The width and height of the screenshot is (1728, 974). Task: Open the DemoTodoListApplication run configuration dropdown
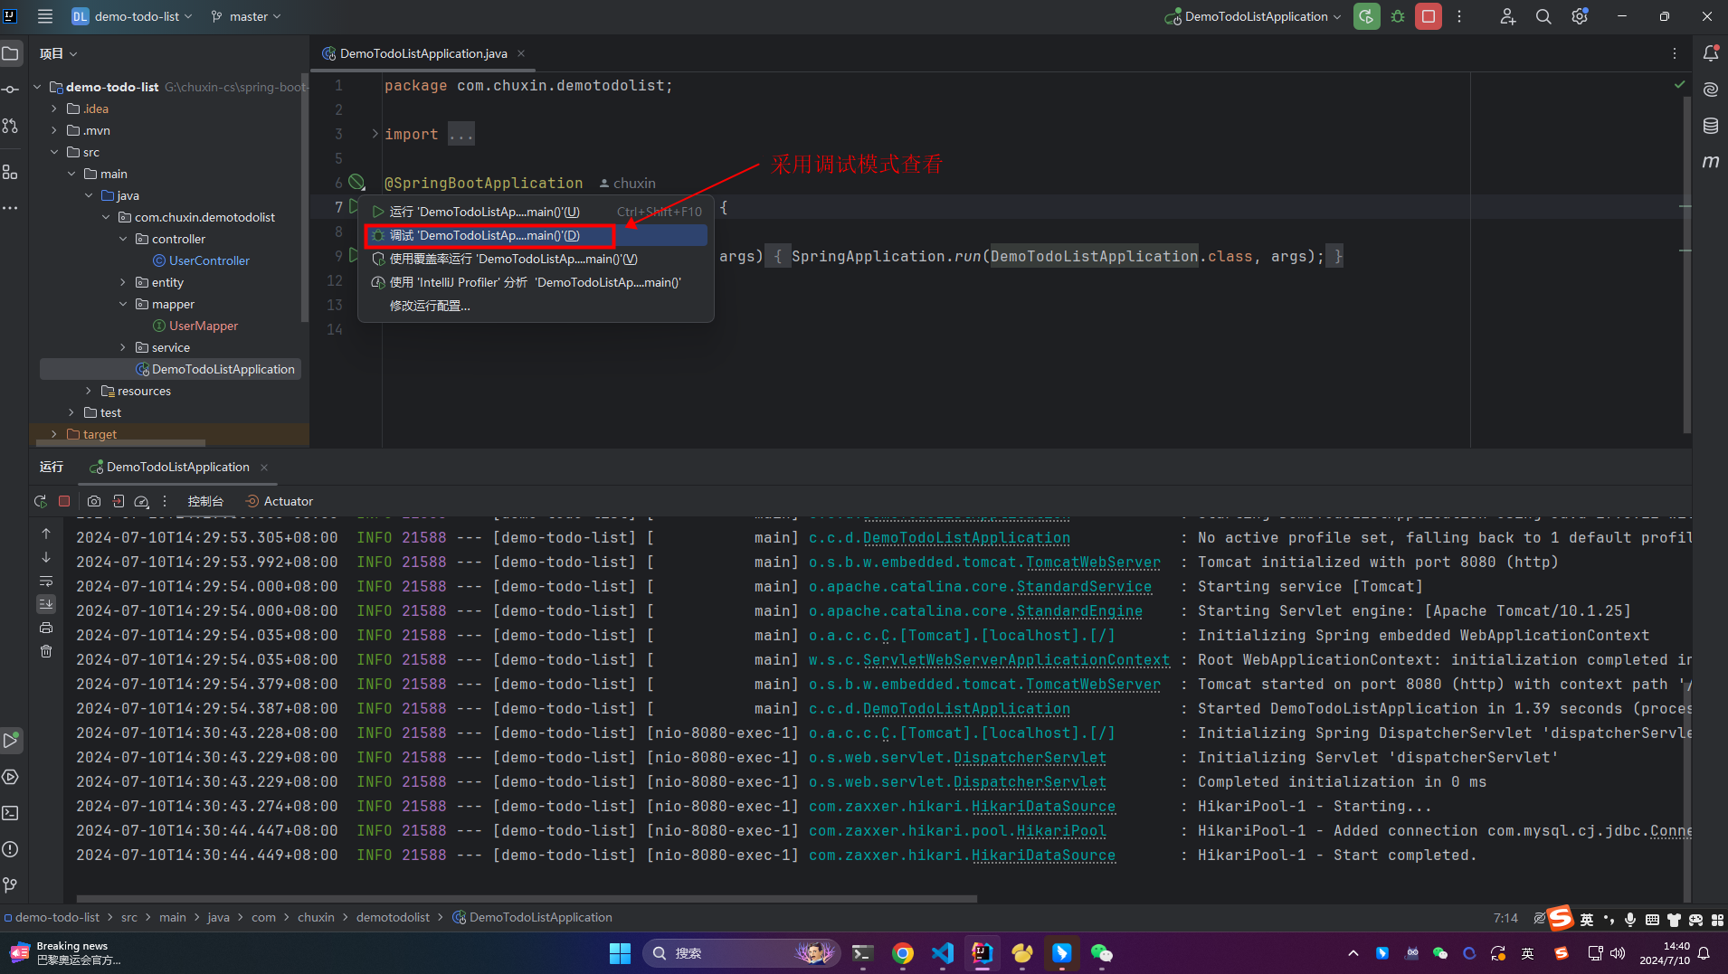click(1253, 16)
